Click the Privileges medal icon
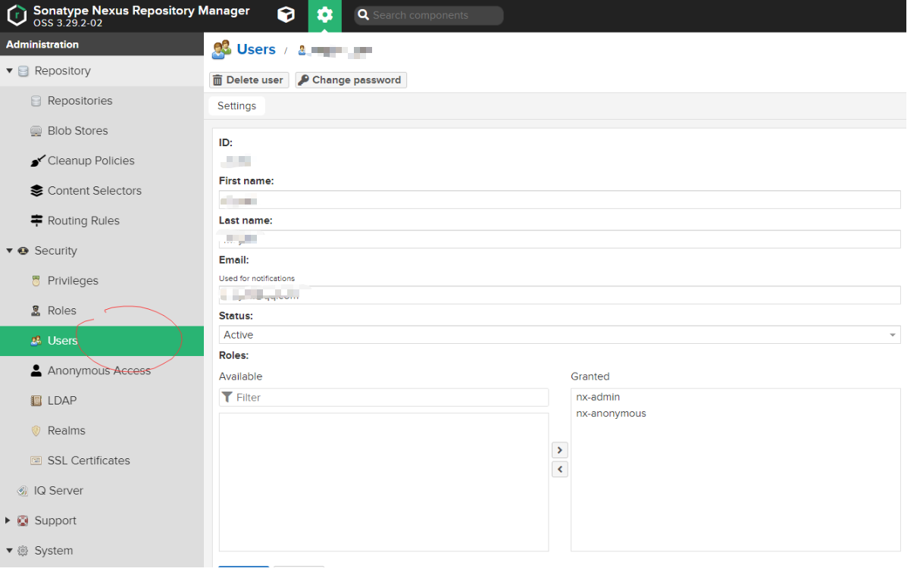The height and width of the screenshot is (581, 920). 36,281
